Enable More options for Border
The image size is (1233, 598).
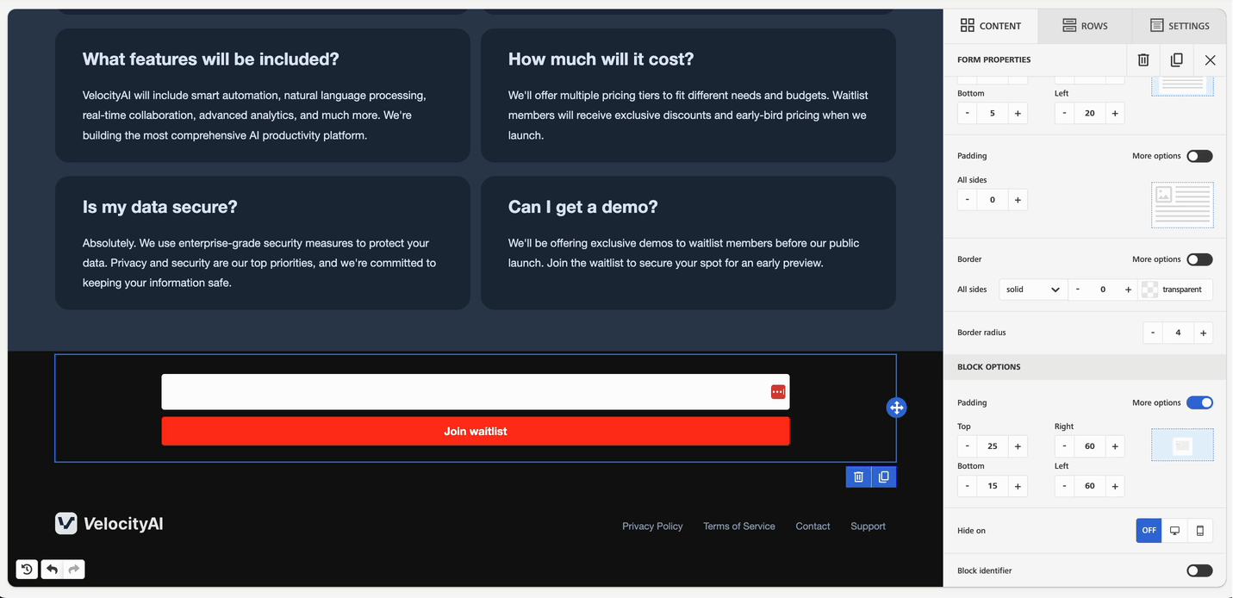(1199, 259)
